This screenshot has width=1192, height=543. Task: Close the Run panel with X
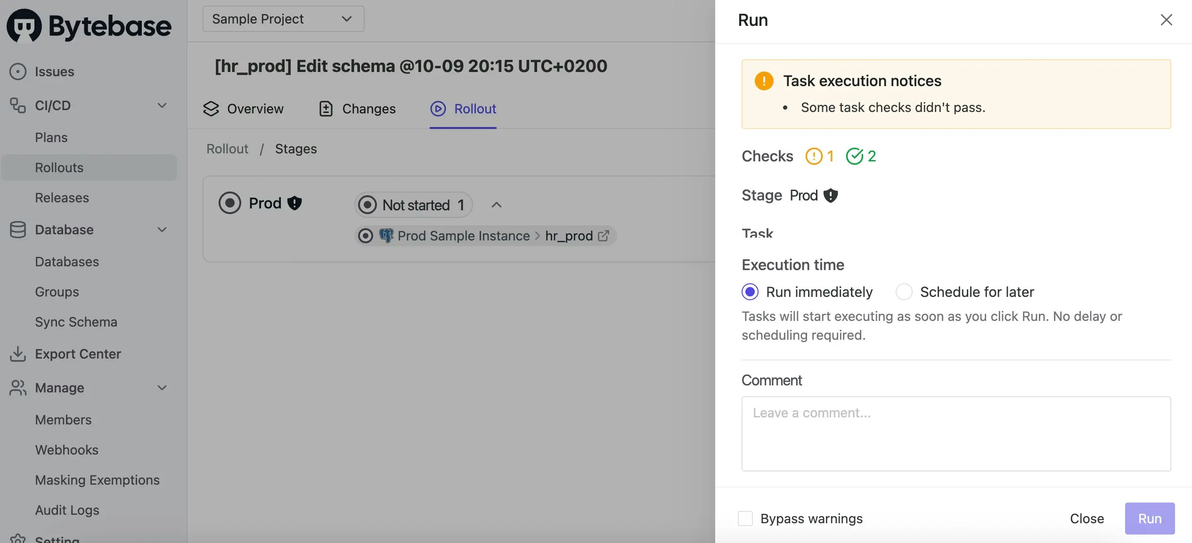pyautogui.click(x=1166, y=20)
